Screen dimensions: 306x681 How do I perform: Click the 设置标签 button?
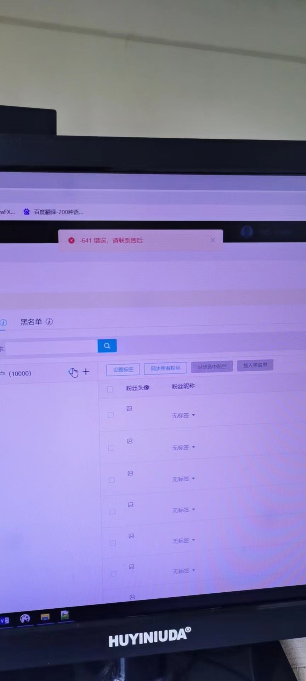(123, 370)
